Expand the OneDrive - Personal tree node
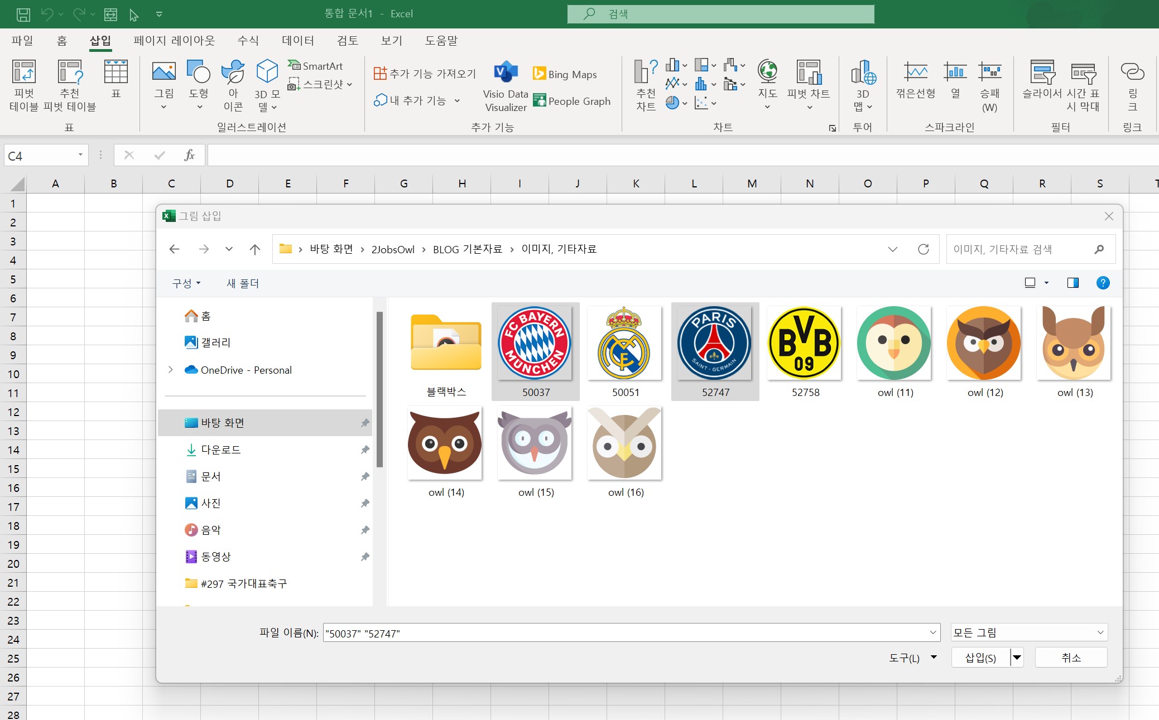Viewport: 1159px width, 720px height. click(x=171, y=370)
